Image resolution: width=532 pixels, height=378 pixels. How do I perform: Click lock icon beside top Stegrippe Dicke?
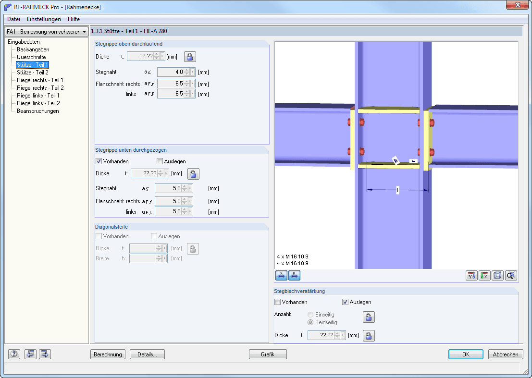[x=190, y=57]
